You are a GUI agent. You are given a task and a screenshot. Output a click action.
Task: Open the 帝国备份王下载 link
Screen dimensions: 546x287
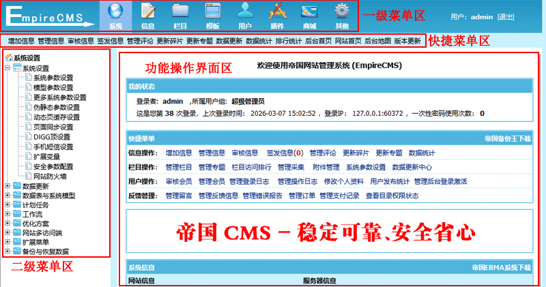click(x=506, y=138)
